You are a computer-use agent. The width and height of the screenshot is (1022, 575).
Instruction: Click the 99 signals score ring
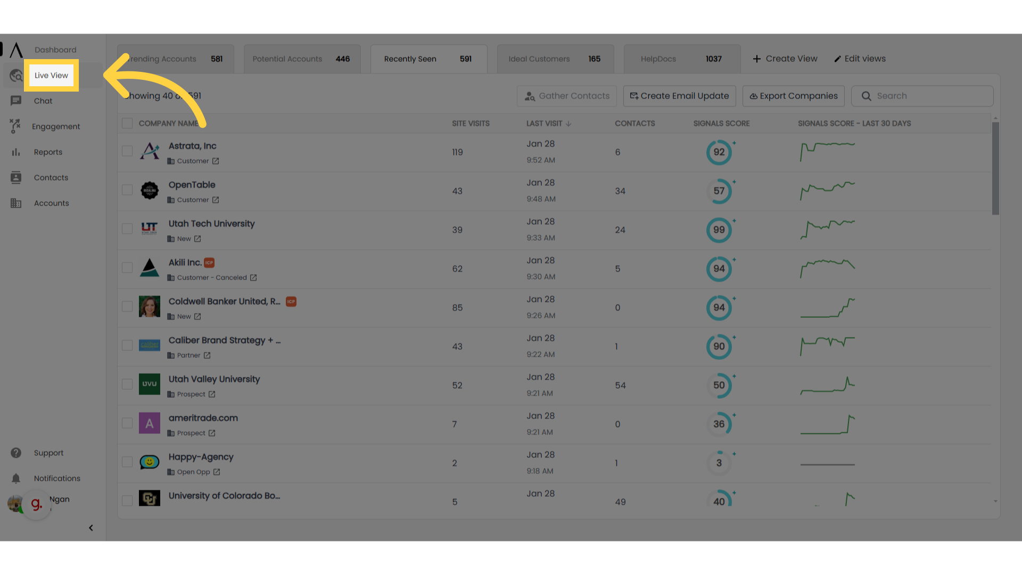pyautogui.click(x=719, y=230)
